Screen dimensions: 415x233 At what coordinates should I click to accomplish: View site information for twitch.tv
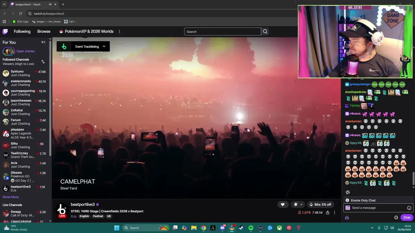pyautogui.click(x=30, y=14)
